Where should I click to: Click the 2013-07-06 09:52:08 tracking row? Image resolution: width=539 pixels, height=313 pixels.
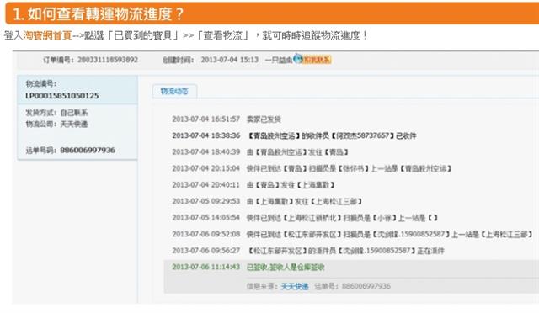(352, 234)
